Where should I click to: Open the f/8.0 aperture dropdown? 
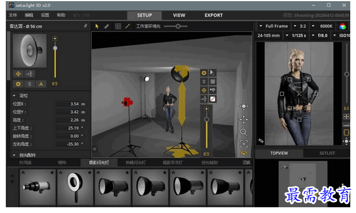(x=320, y=36)
